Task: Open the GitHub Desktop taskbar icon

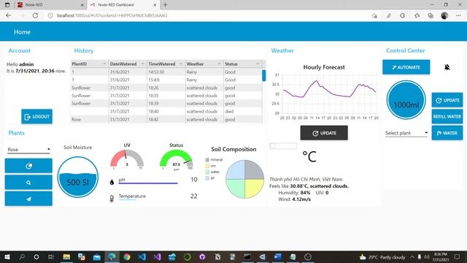Action: pyautogui.click(x=202, y=256)
